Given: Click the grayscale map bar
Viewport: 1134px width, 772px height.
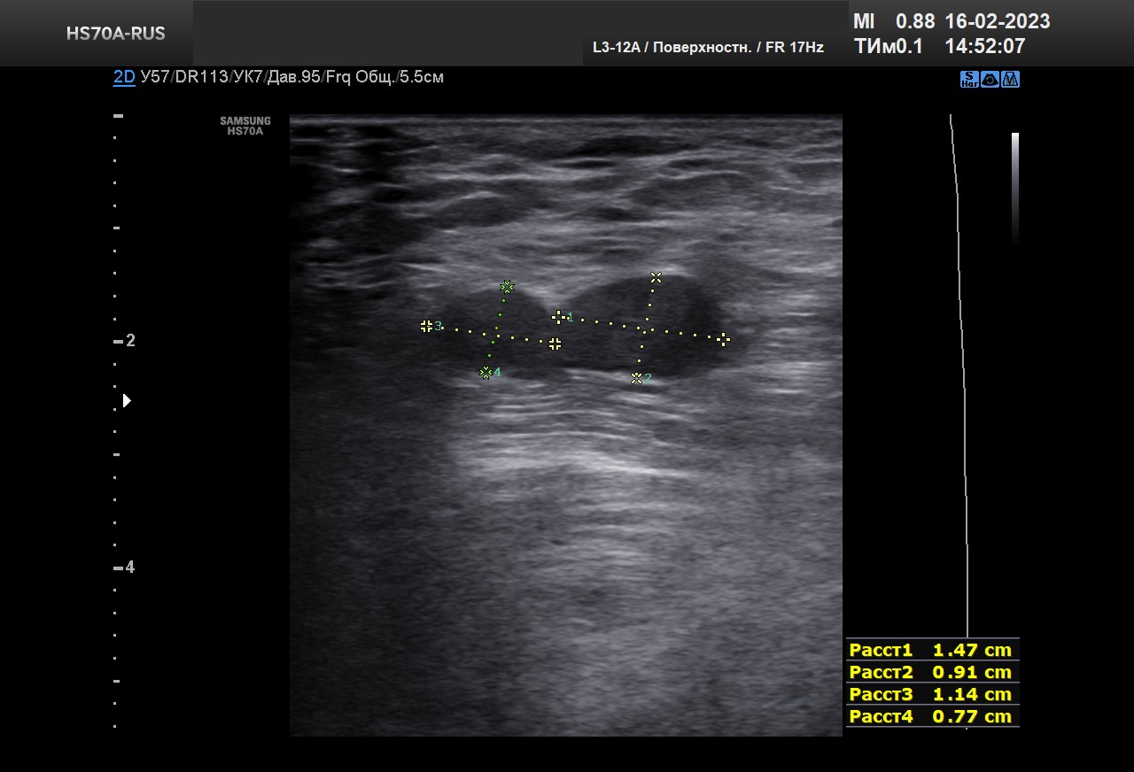Looking at the screenshot, I should (x=1015, y=188).
